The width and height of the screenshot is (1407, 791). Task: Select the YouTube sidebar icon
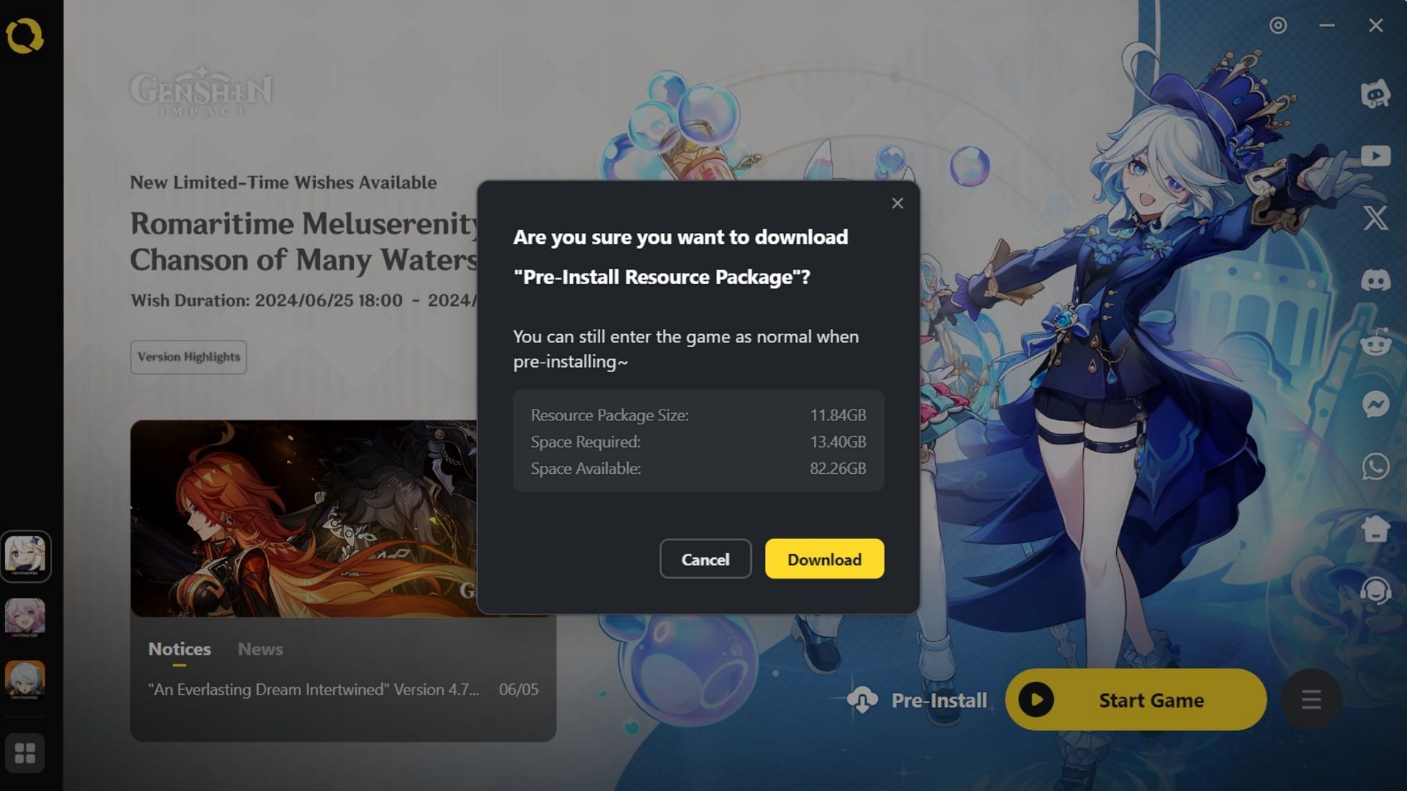pyautogui.click(x=1375, y=155)
